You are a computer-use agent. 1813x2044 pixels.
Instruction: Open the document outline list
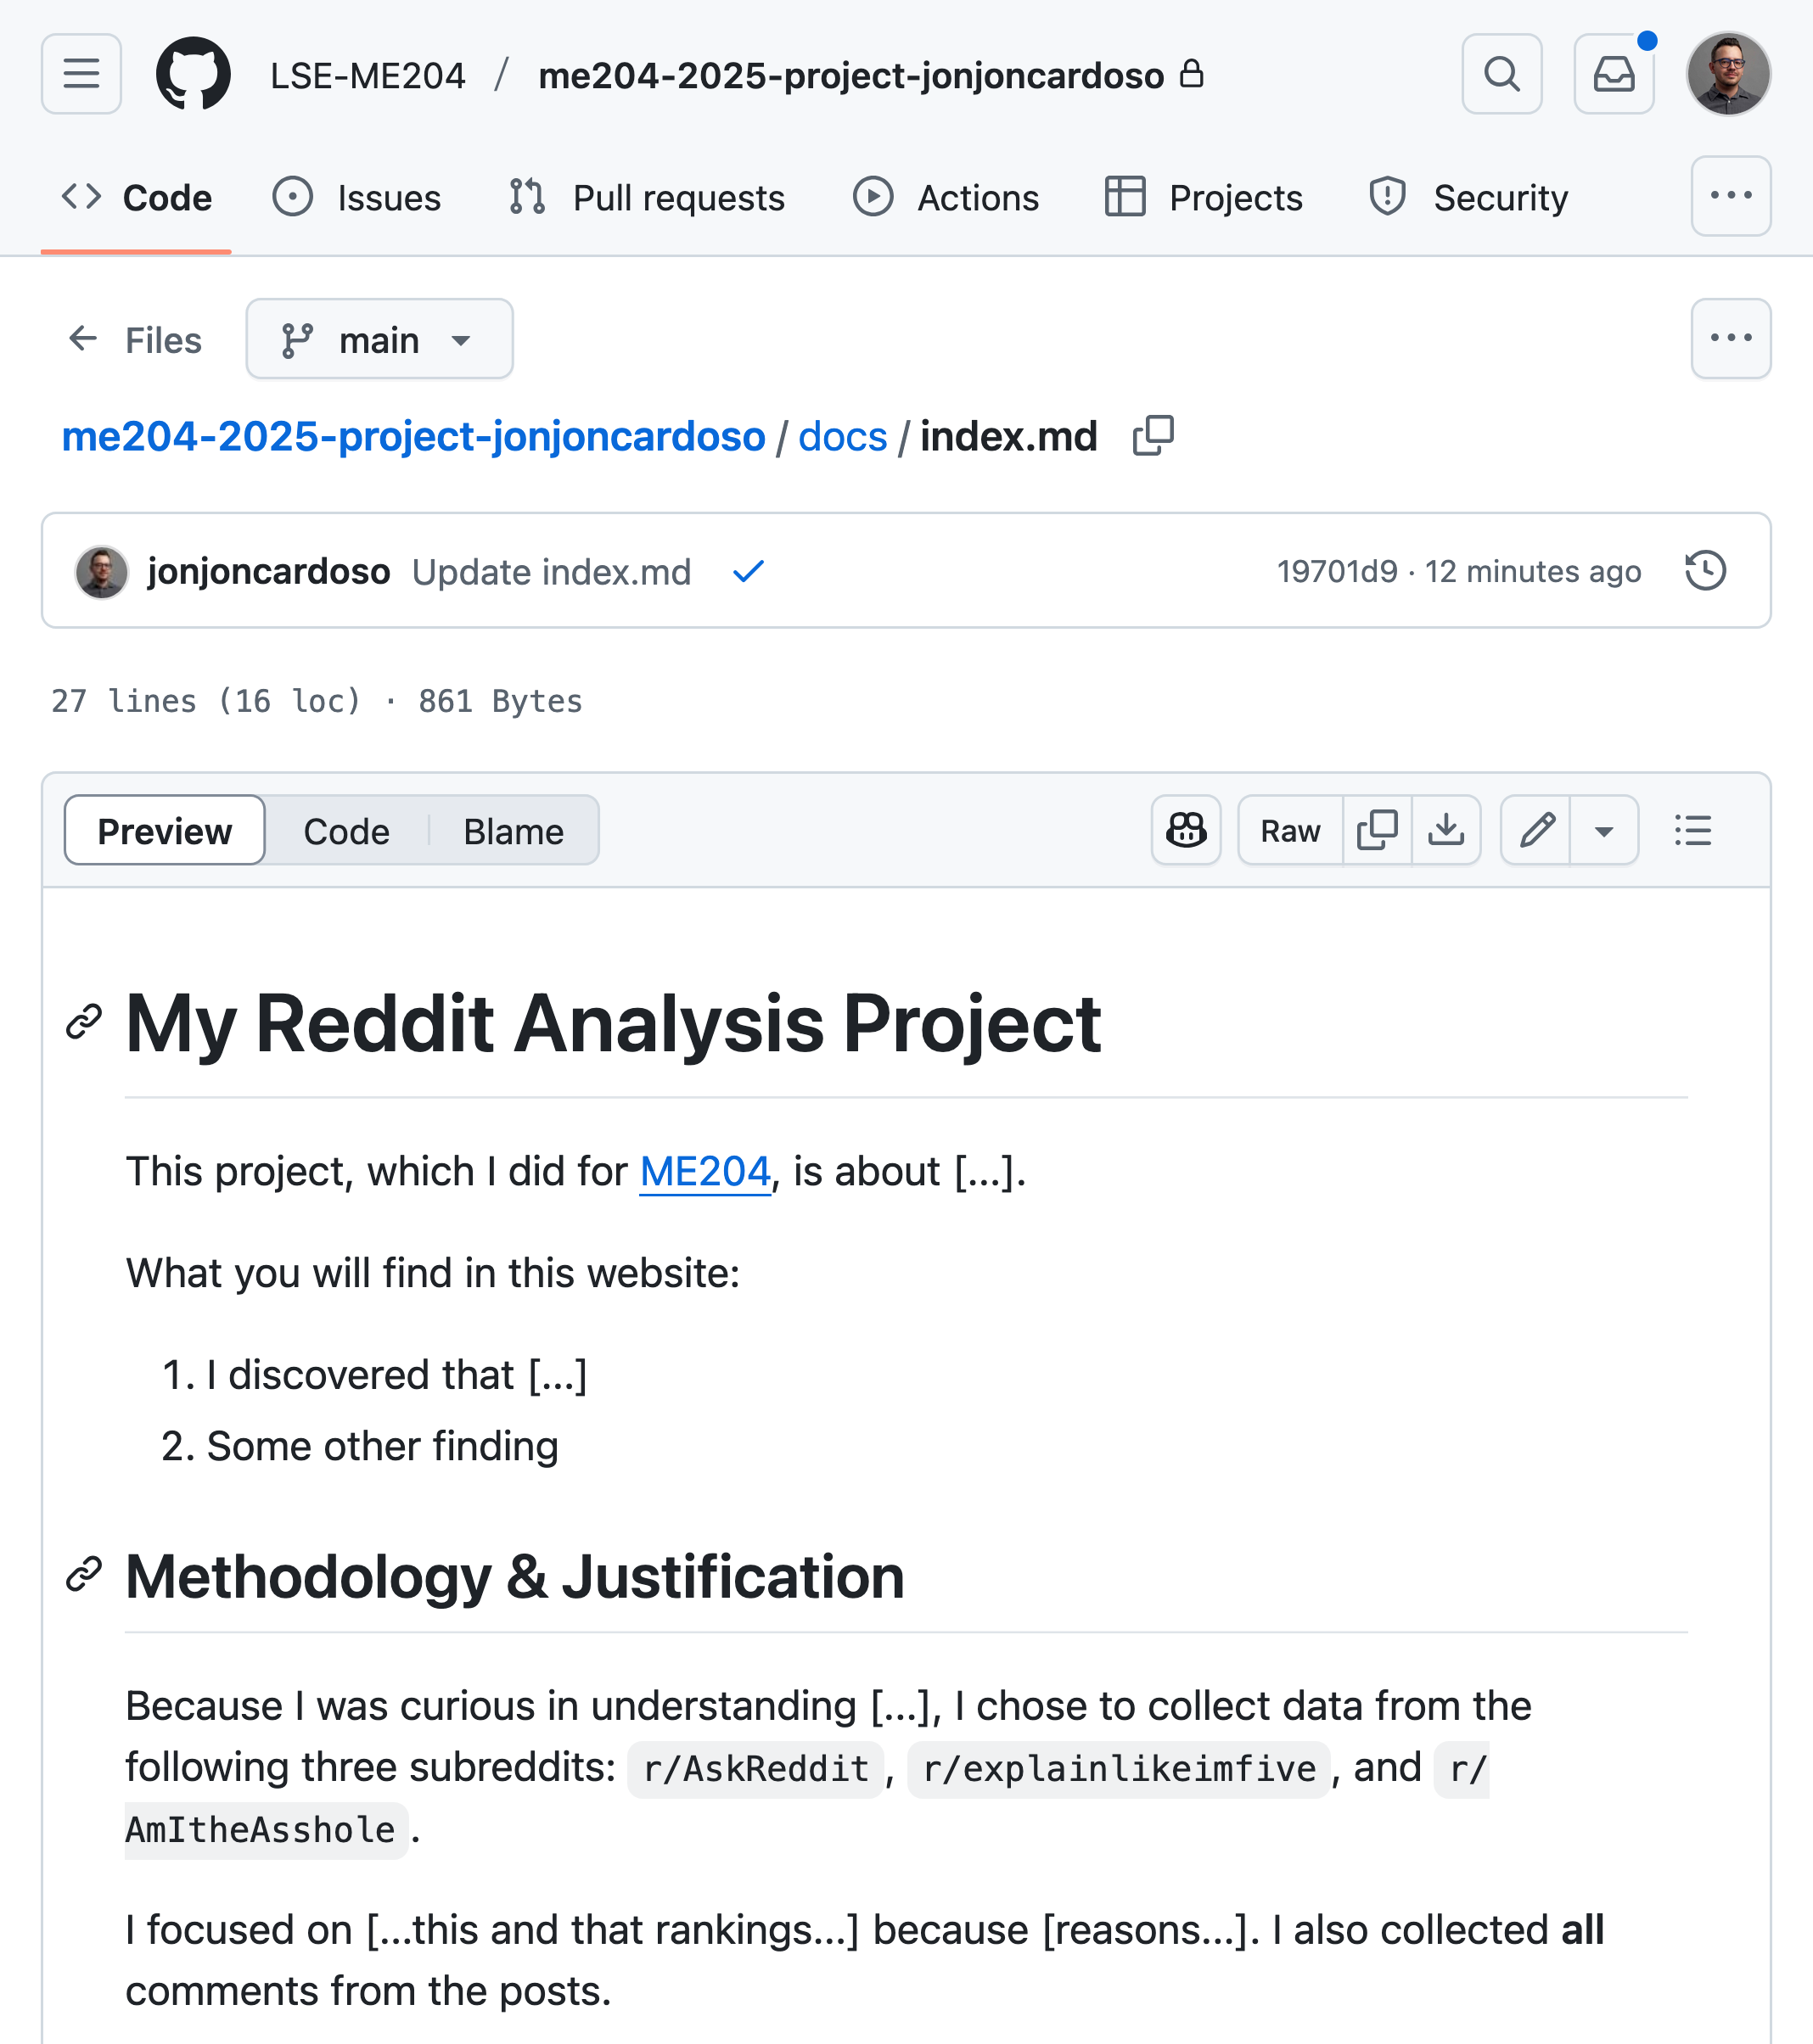(1693, 830)
